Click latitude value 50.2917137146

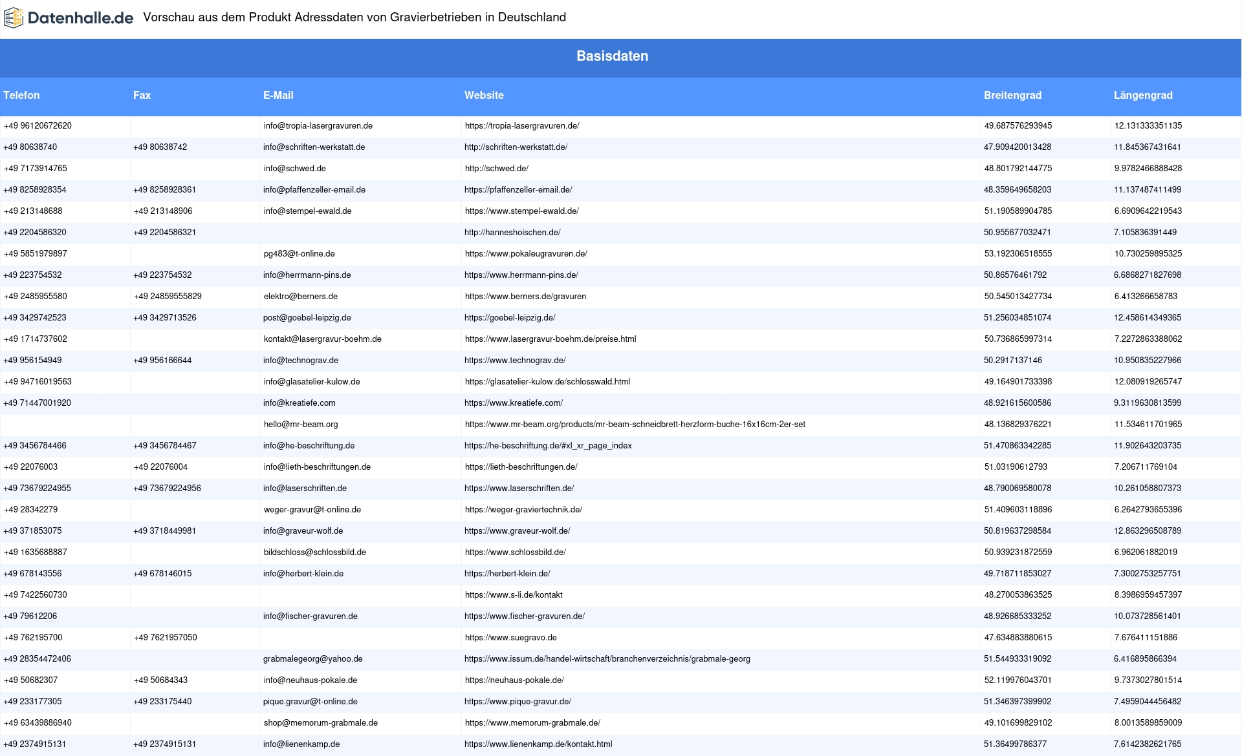pos(1013,361)
